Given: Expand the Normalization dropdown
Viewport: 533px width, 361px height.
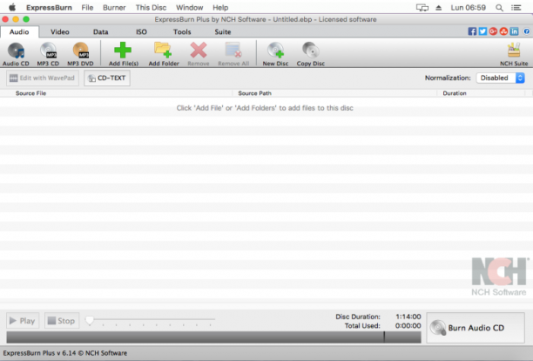Looking at the screenshot, I should 501,78.
